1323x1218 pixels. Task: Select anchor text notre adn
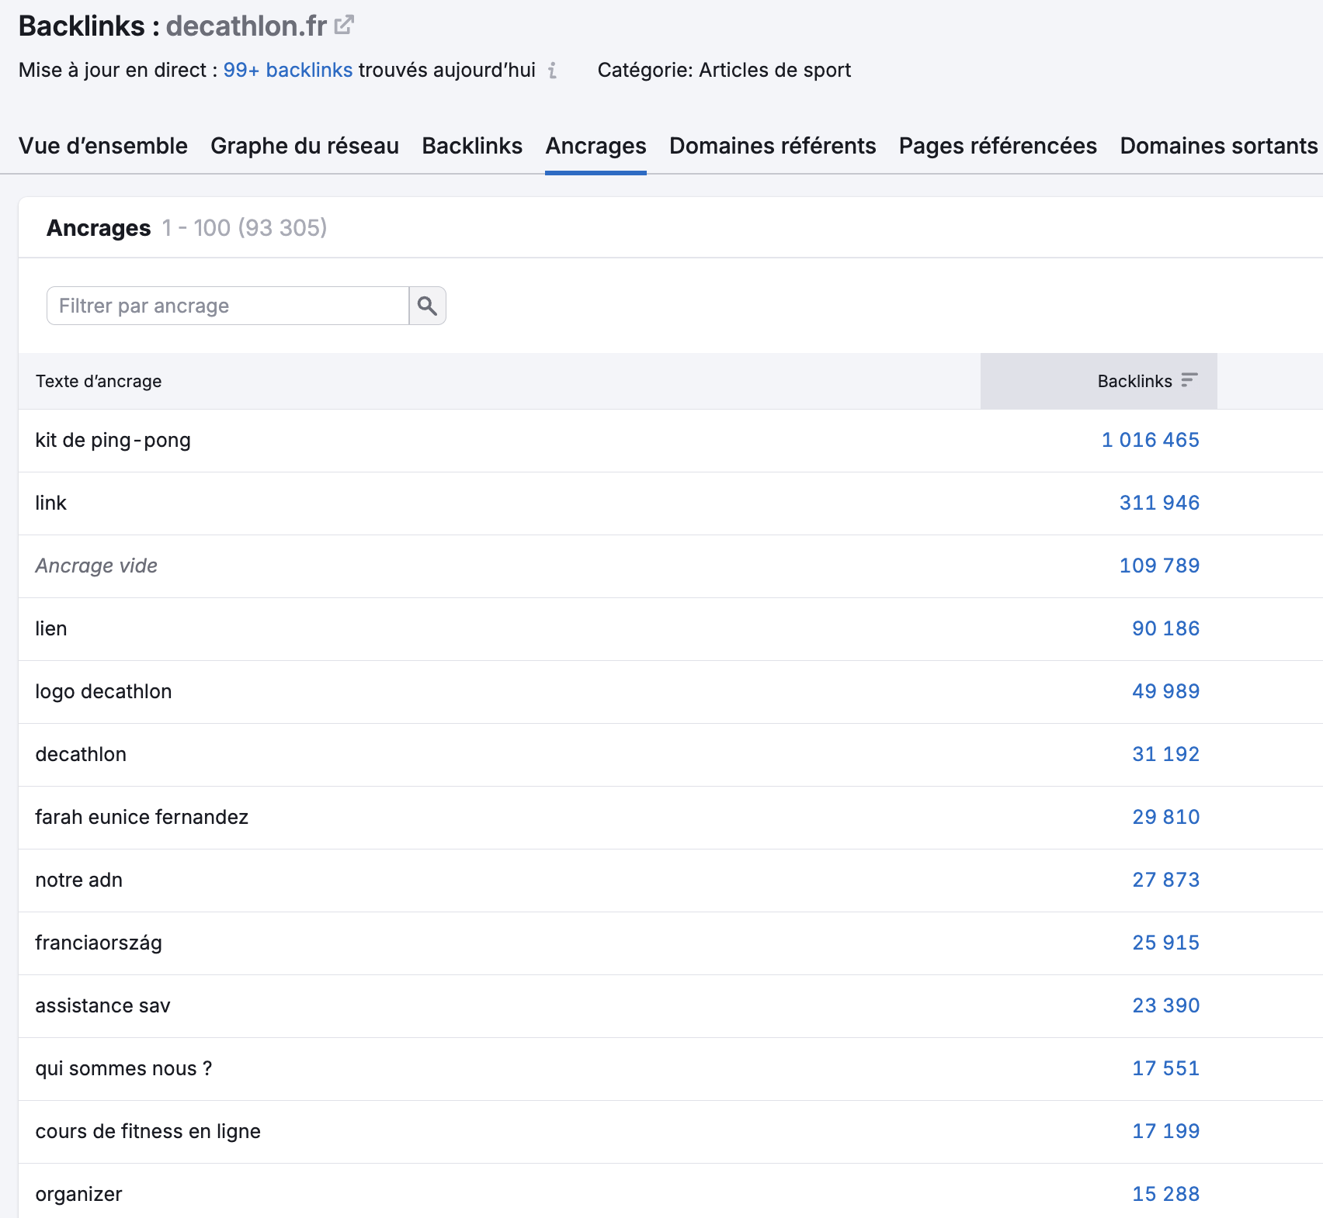coord(78,880)
